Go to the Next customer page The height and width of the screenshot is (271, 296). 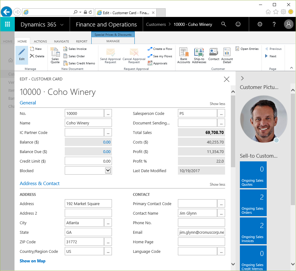pos(270,56)
